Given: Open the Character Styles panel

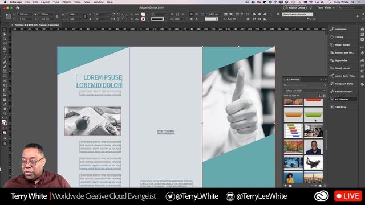Looking at the screenshot, I should 343,91.
